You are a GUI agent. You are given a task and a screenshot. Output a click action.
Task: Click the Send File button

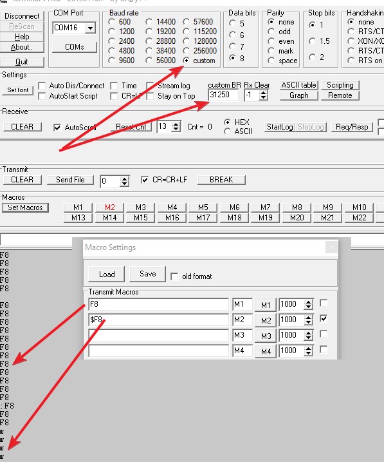pos(70,180)
